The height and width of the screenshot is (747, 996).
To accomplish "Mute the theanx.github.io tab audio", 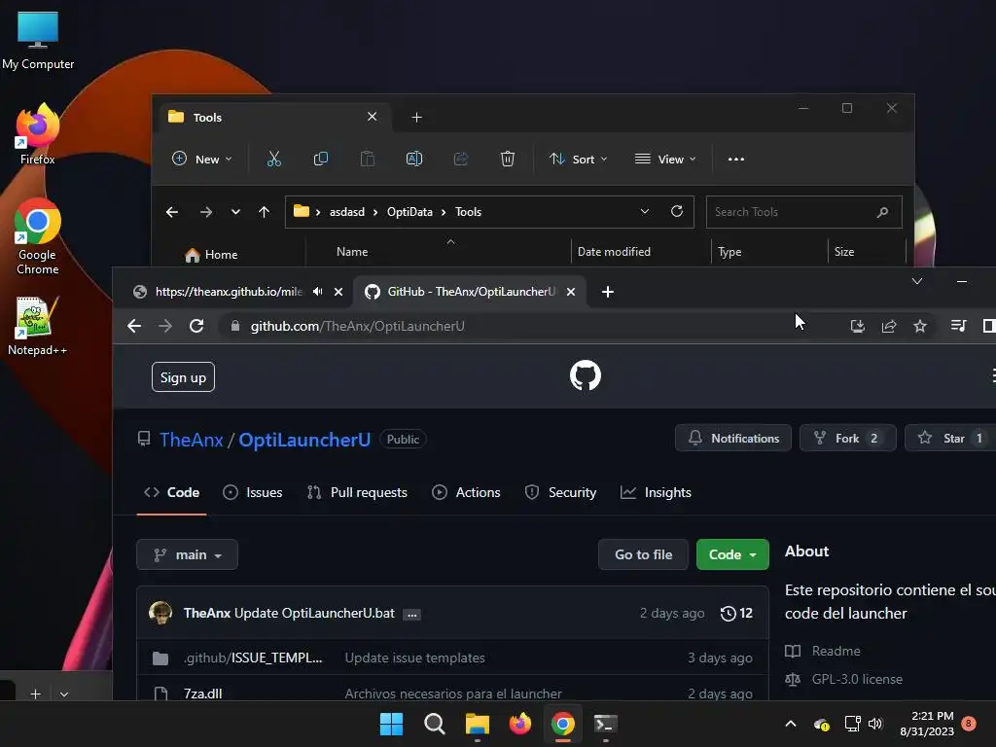I will pyautogui.click(x=318, y=292).
